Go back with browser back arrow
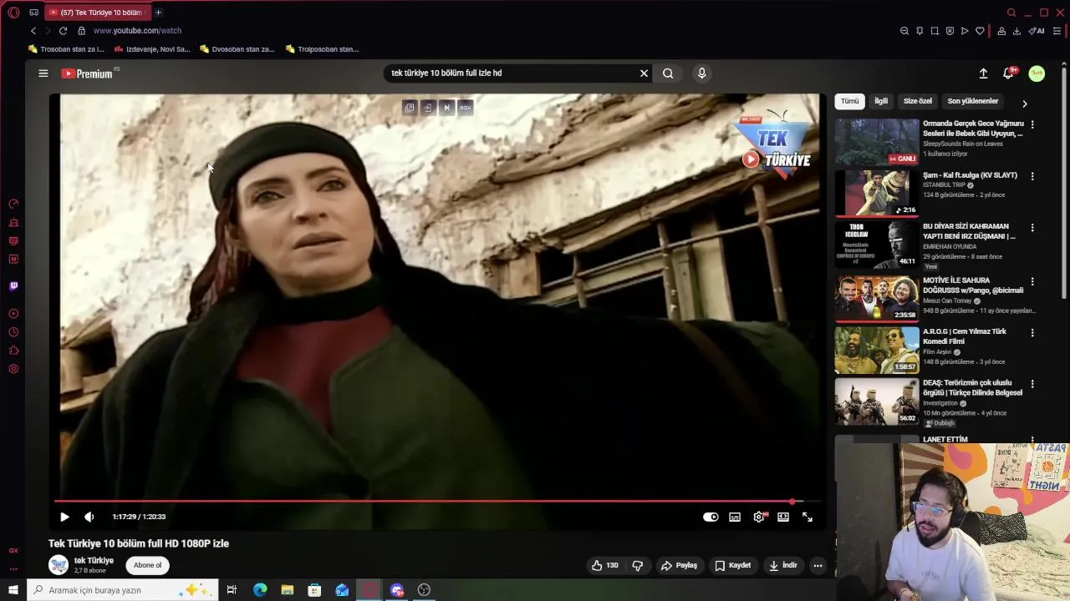The width and height of the screenshot is (1070, 601). [33, 31]
